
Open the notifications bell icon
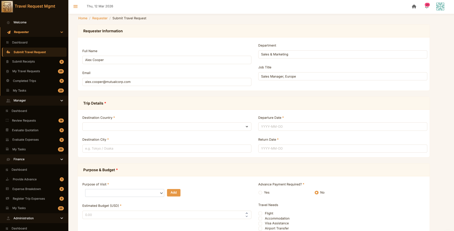point(427,7)
